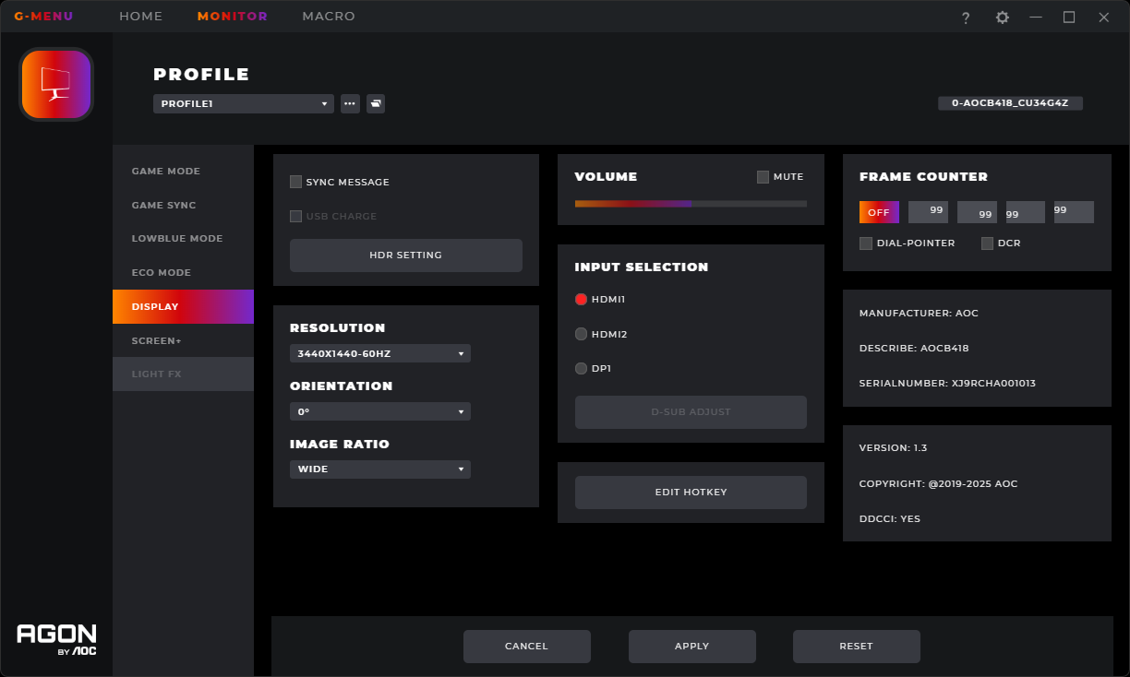Open settings via the gear icon
Screen dimensions: 1130x677
point(1002,18)
